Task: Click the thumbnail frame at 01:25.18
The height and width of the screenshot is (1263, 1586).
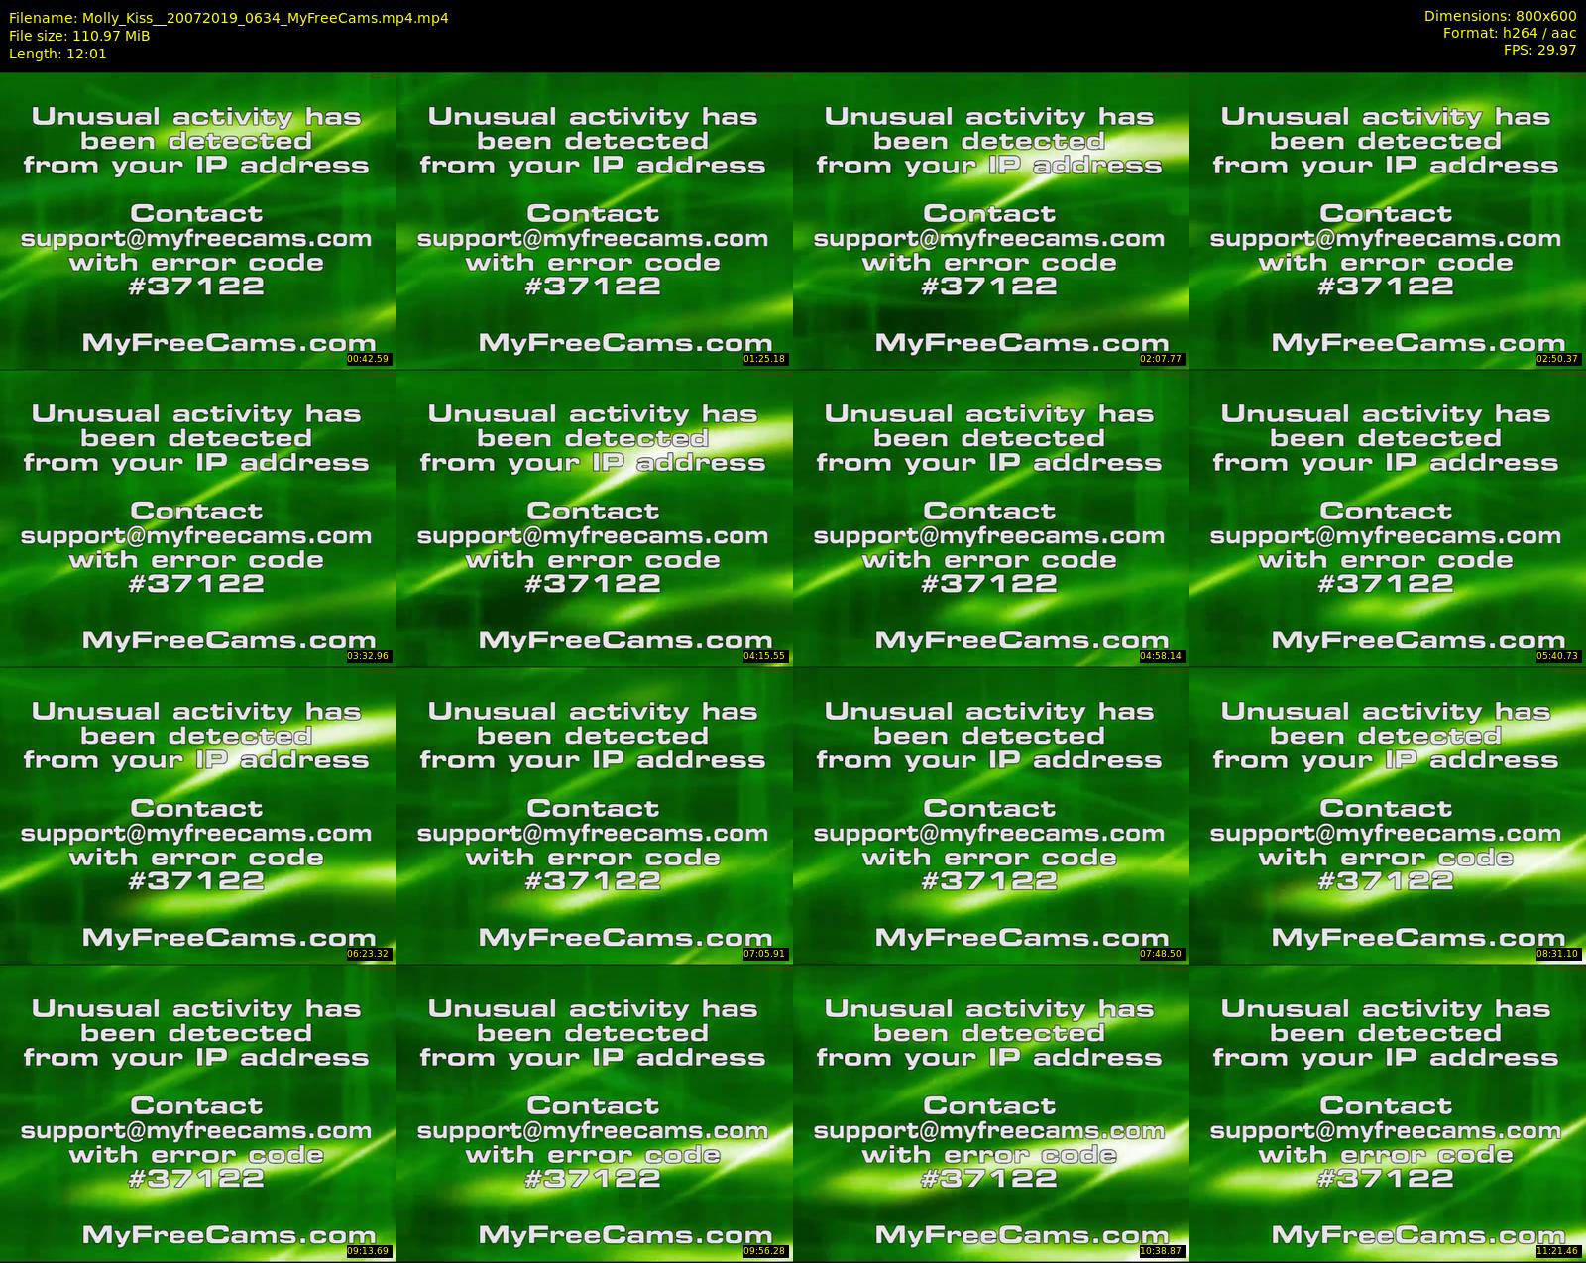Action: [x=595, y=220]
